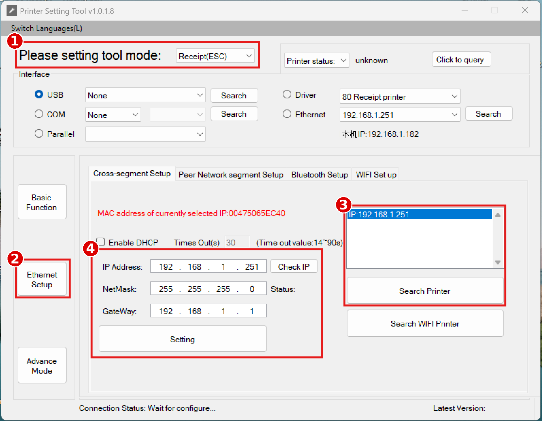Open the Driver dropdown showing 80 Receipt printer
542x421 pixels.
click(400, 96)
